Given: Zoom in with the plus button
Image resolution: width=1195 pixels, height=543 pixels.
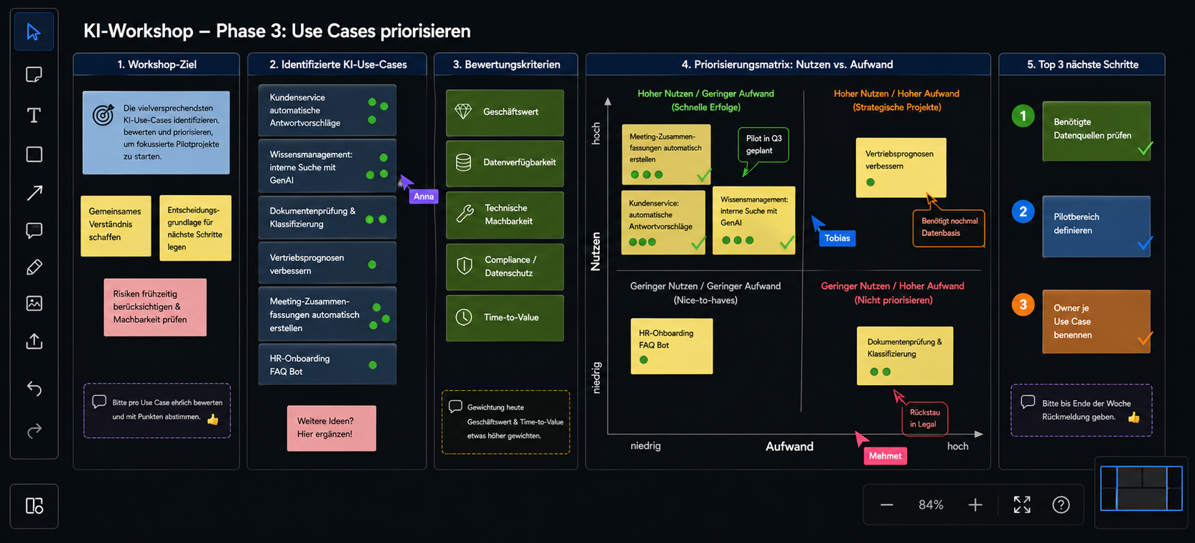Looking at the screenshot, I should (975, 505).
